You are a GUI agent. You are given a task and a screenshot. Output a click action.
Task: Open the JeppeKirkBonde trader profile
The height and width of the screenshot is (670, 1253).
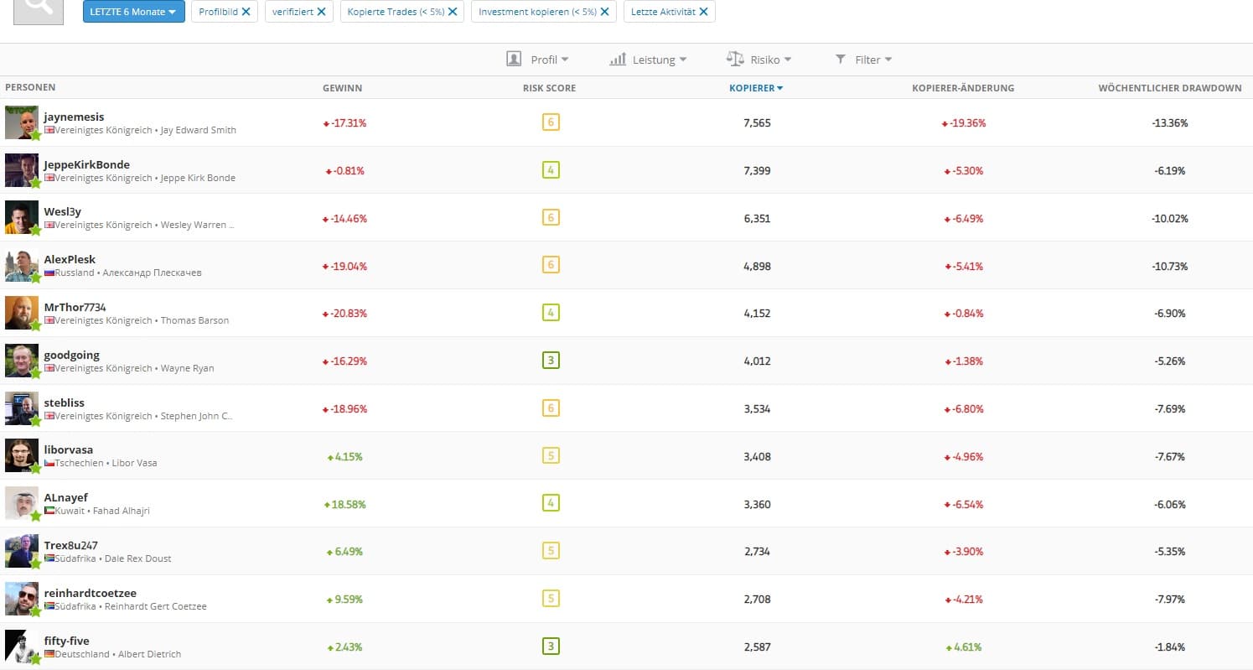point(86,164)
